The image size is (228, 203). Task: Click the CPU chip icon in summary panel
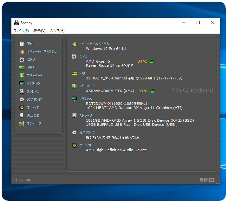74,57
